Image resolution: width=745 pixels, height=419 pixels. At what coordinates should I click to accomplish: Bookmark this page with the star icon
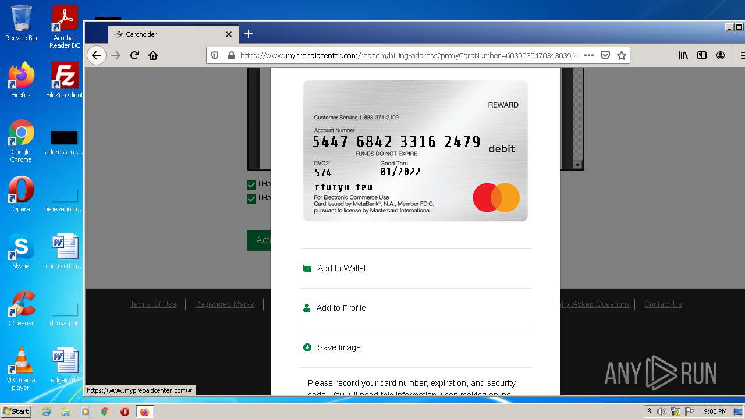622,55
